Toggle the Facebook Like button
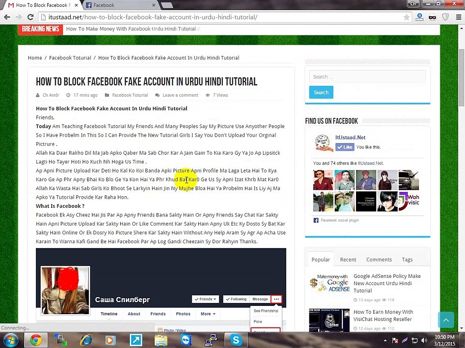The height and width of the screenshot is (348, 465). [344, 147]
